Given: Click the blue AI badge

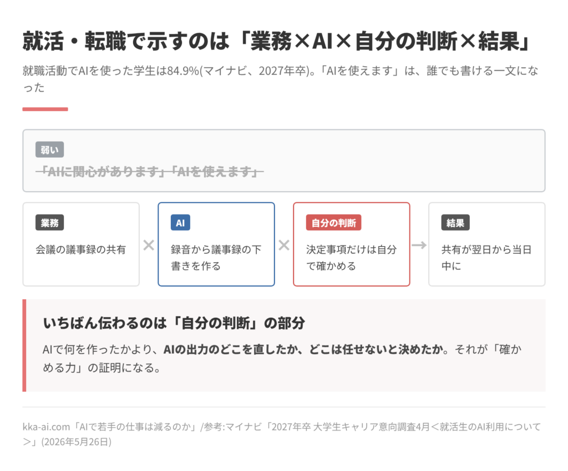Looking at the screenshot, I should (180, 223).
